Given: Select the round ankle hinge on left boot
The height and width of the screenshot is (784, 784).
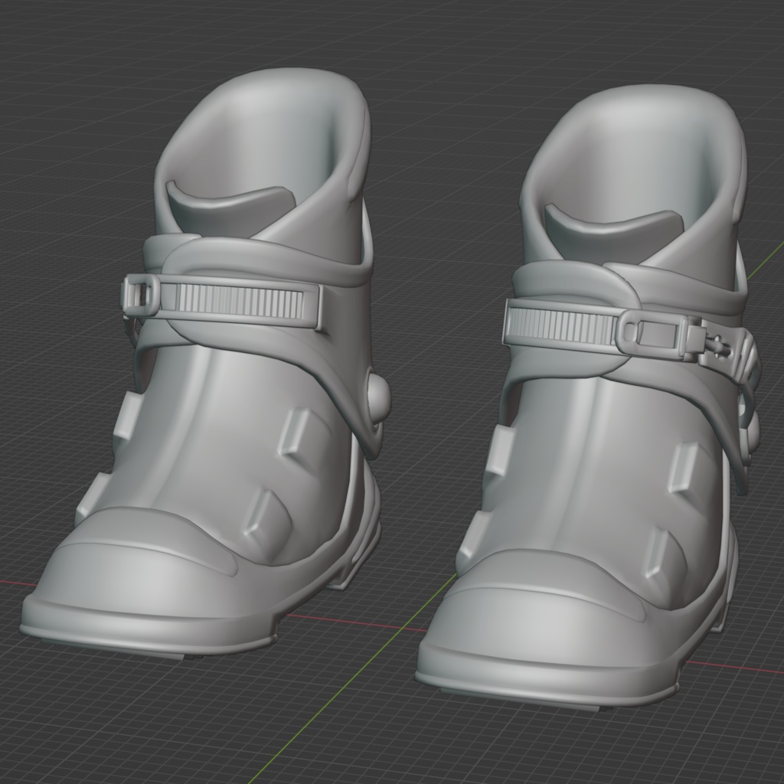Looking at the screenshot, I should tap(378, 398).
